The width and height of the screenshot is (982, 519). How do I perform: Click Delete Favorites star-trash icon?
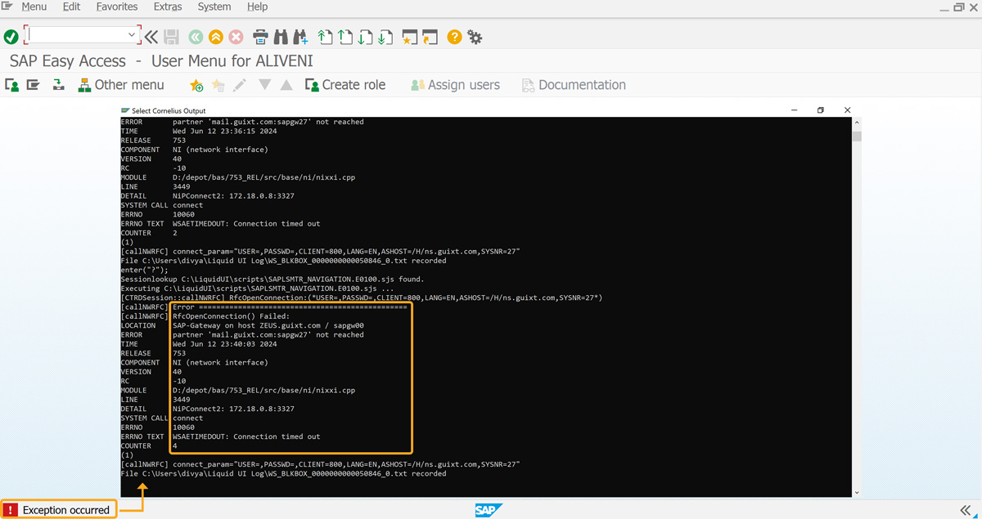(x=218, y=85)
